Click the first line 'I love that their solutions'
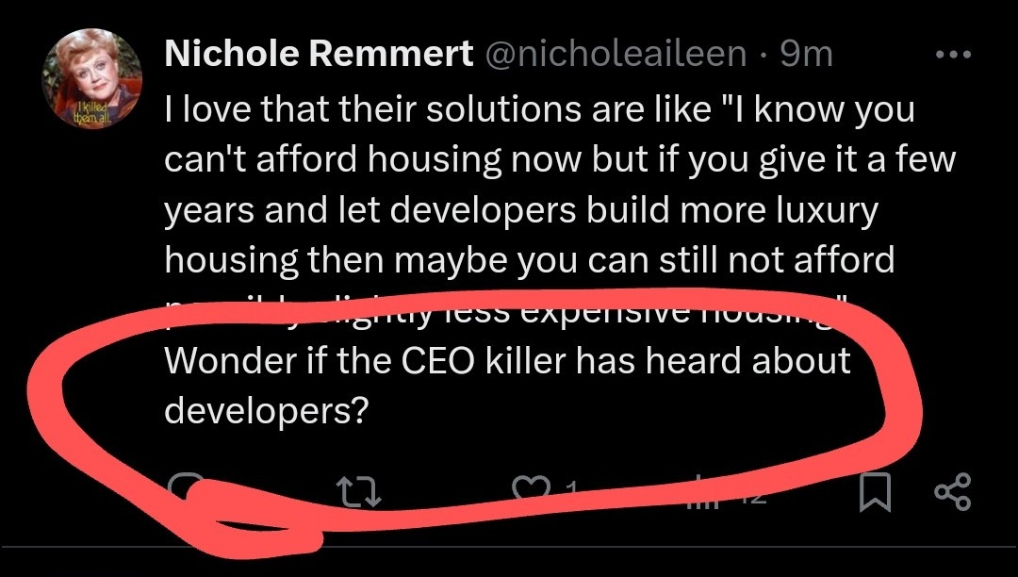The height and width of the screenshot is (577, 1018). click(x=539, y=109)
